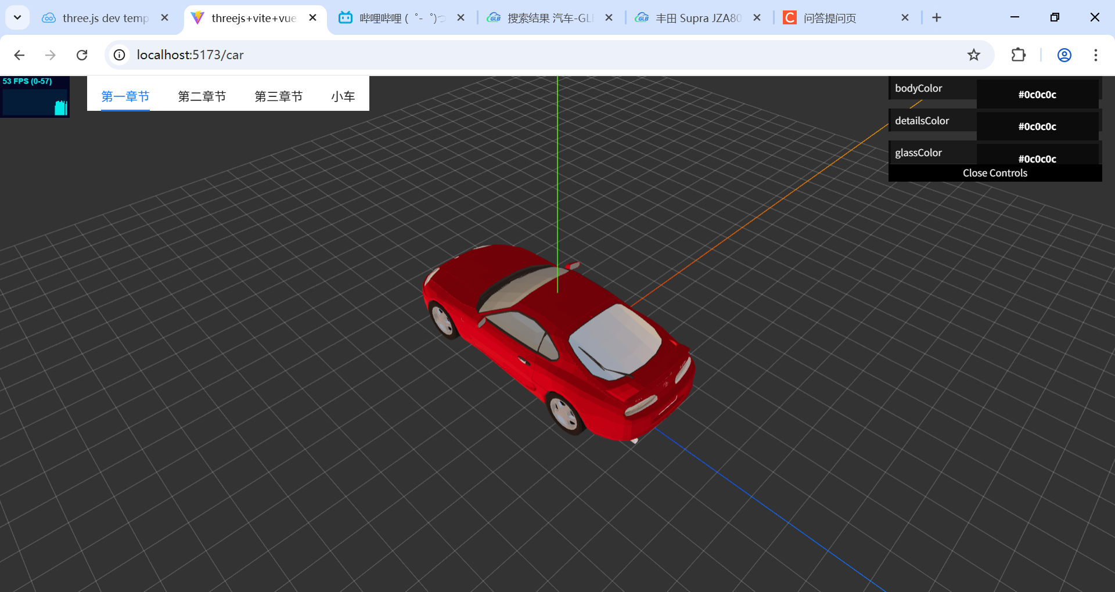1115x592 pixels.
Task: Select the 第一章节 menu item
Action: tap(125, 96)
